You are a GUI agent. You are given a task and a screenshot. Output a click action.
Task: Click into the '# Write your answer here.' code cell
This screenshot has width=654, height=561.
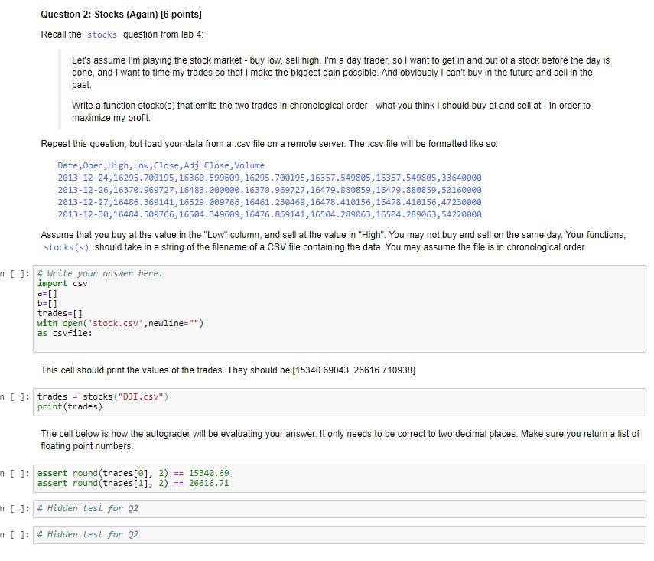(340, 309)
